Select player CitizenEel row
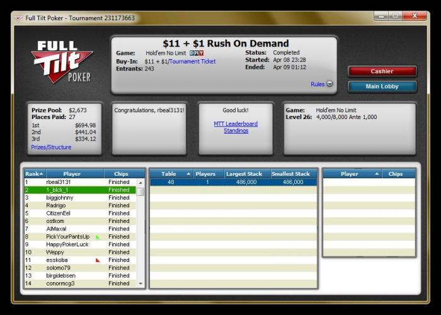The image size is (441, 315). tap(81, 213)
